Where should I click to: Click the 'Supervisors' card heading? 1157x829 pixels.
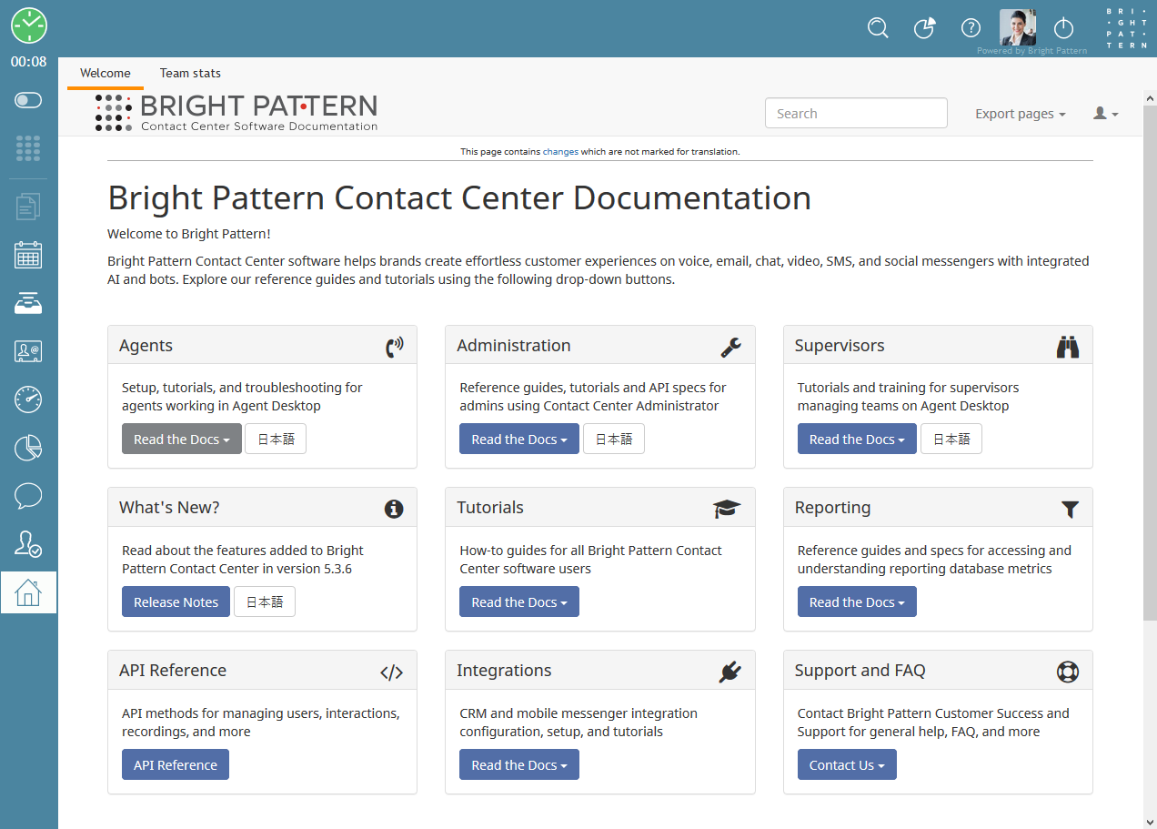click(x=840, y=345)
